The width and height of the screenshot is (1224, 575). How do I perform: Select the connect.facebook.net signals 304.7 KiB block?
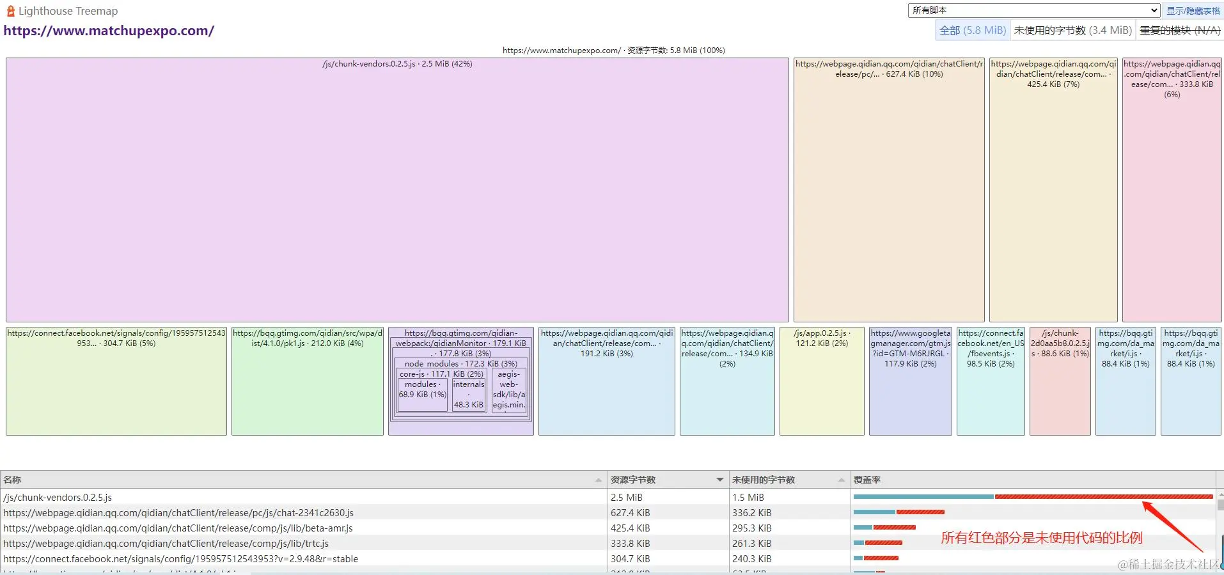point(116,381)
